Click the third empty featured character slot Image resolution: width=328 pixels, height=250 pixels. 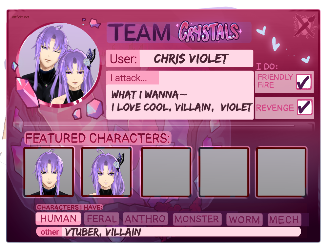166,172
